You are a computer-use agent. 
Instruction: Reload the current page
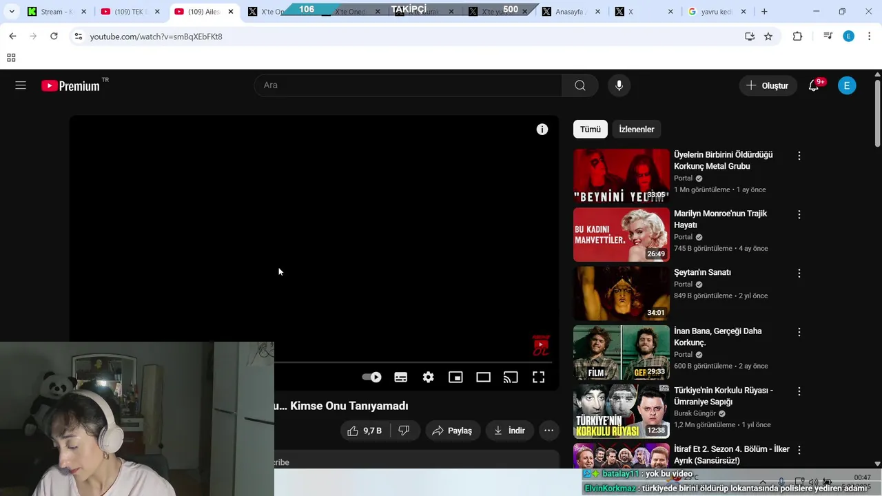[x=54, y=36]
